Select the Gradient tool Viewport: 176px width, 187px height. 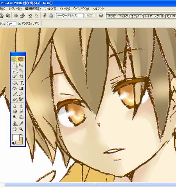pyautogui.click(x=21, y=88)
